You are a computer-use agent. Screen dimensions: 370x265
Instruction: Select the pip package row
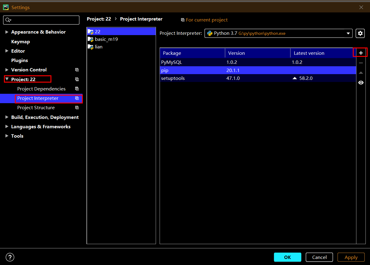pos(258,70)
